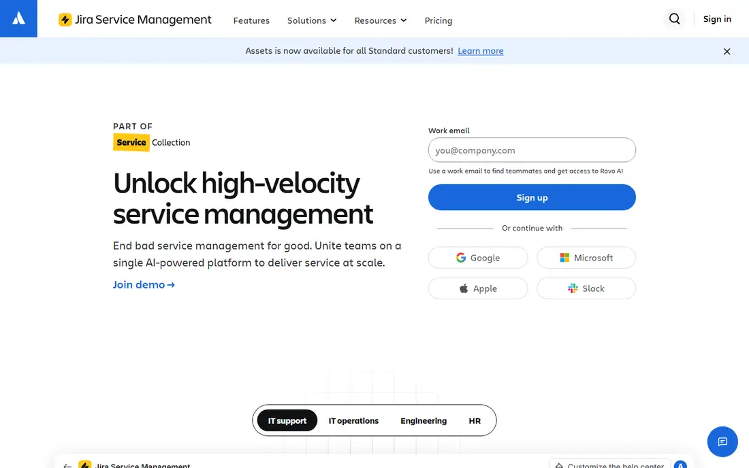Image resolution: width=749 pixels, height=468 pixels.
Task: Switch to the HR tab
Action: coord(475,421)
